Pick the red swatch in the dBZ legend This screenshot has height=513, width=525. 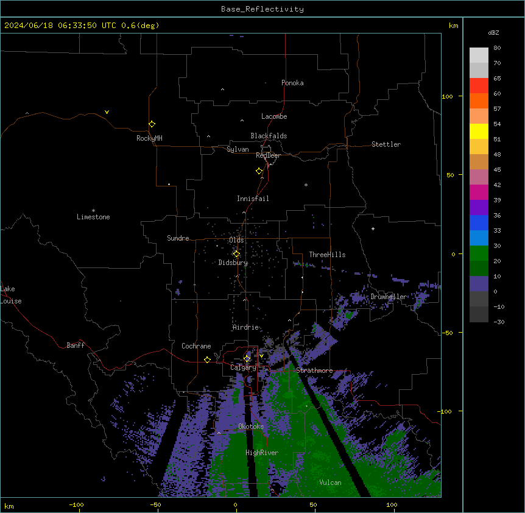click(479, 86)
